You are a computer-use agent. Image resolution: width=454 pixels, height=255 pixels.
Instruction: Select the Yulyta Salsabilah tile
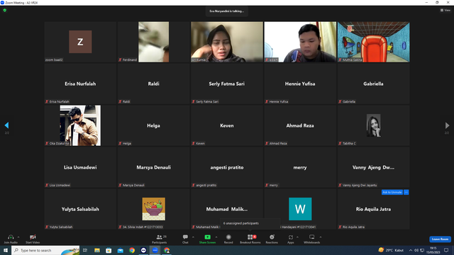click(x=80, y=209)
